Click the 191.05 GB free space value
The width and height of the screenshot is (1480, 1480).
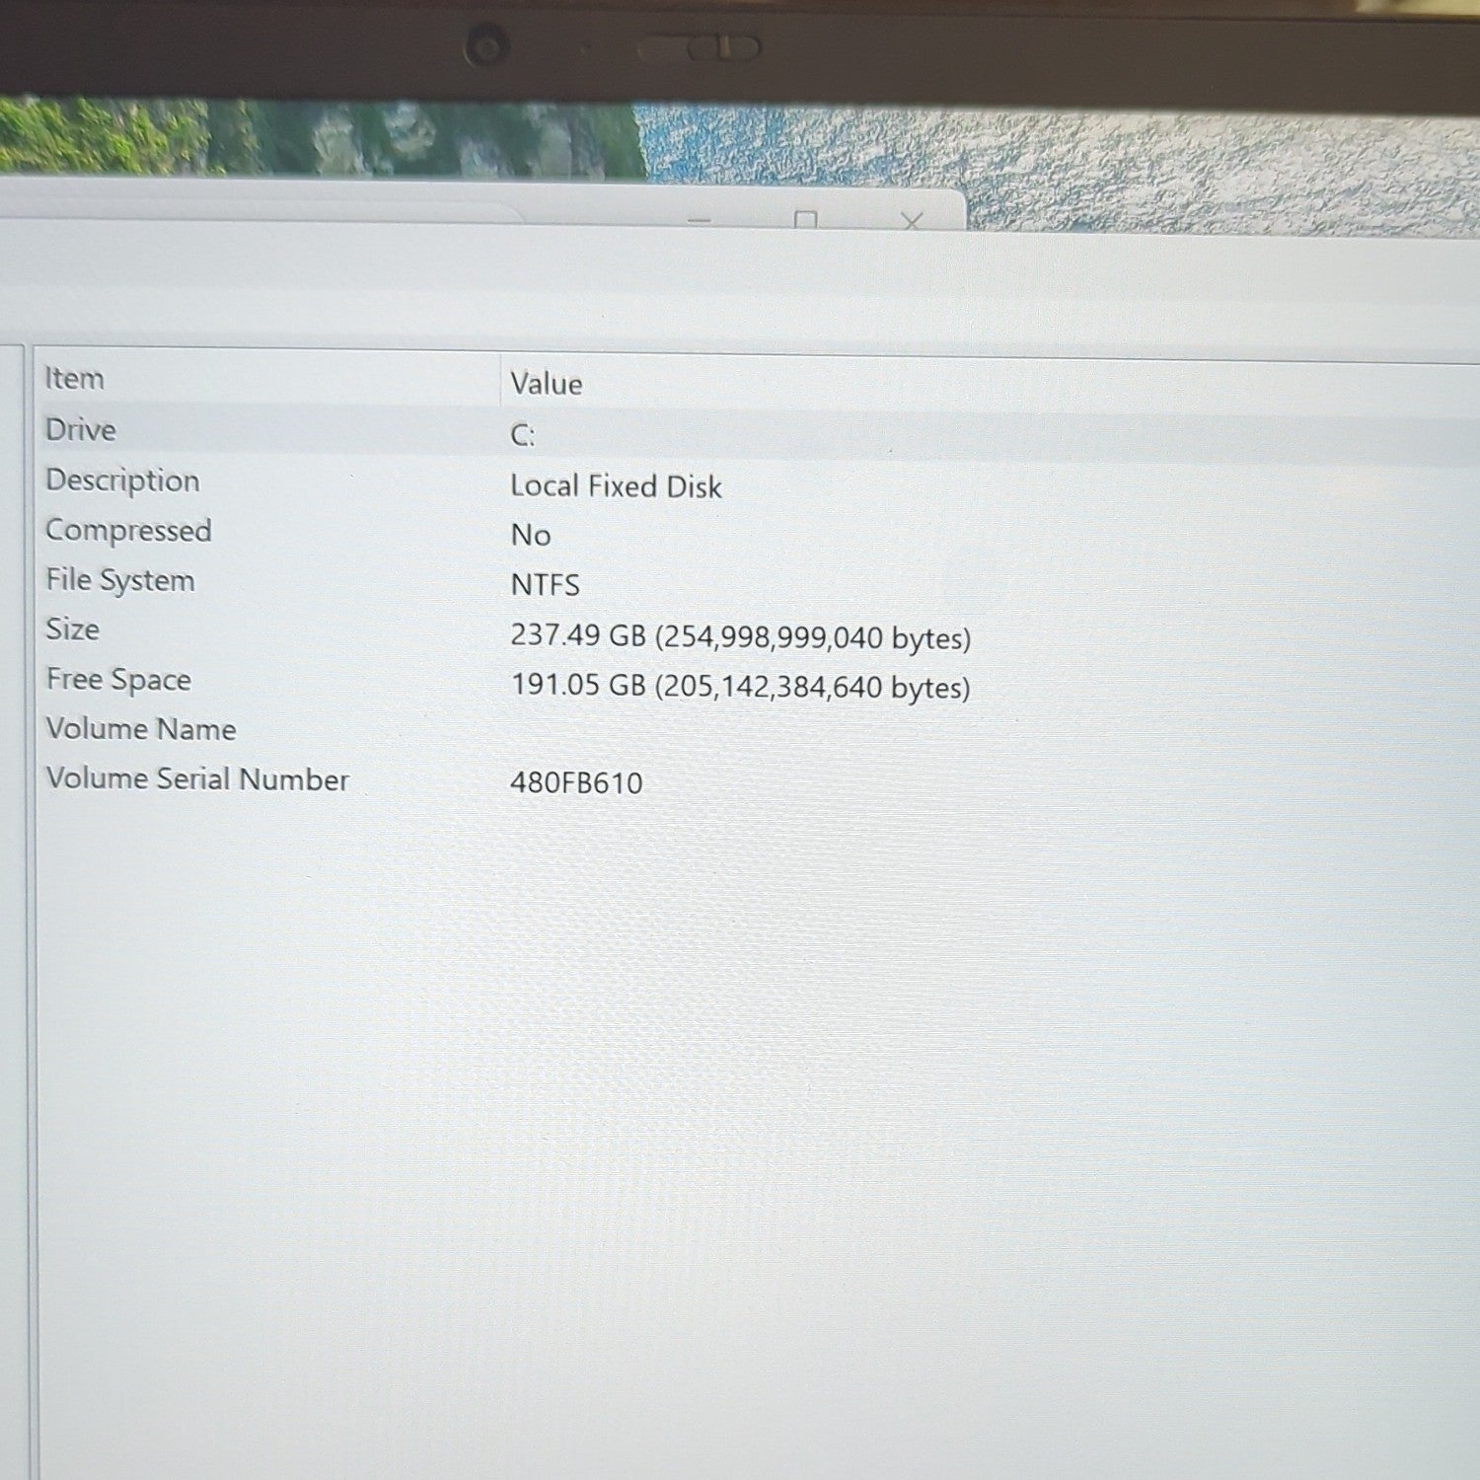740,686
